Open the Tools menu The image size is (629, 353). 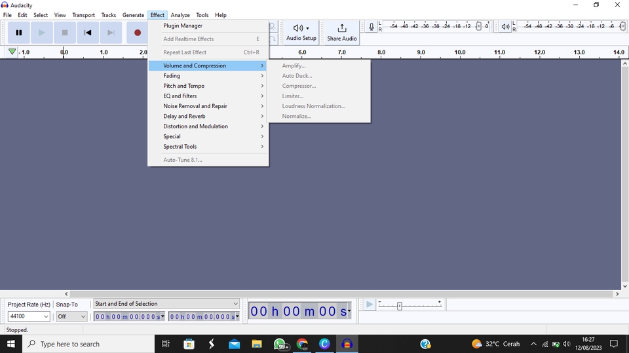[202, 15]
